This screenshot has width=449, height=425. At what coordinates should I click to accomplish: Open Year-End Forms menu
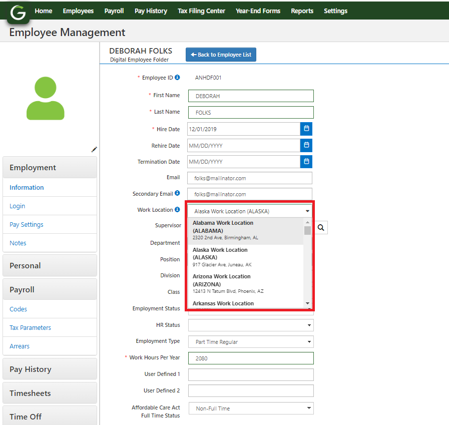click(x=258, y=11)
